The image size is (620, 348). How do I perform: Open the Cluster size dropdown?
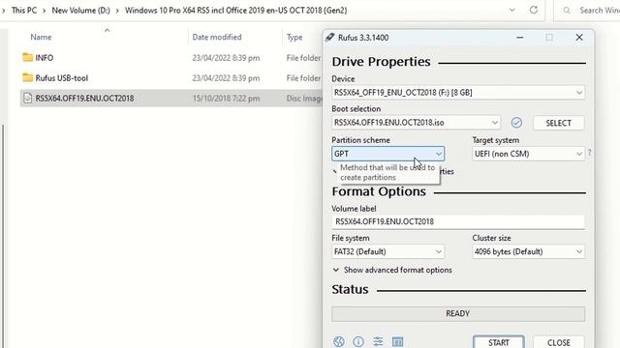528,251
